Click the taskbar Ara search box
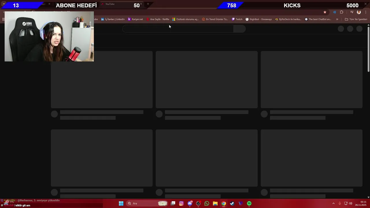This screenshot has width=370, height=208. pyautogui.click(x=147, y=203)
